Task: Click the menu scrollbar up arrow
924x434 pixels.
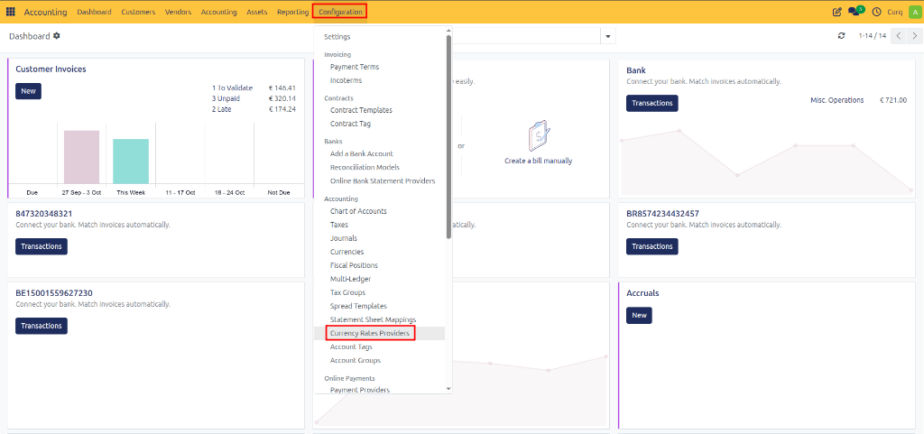Action: pyautogui.click(x=448, y=30)
